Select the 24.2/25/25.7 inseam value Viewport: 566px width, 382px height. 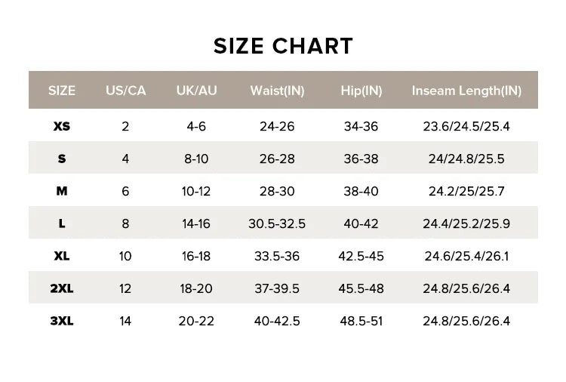coord(466,191)
